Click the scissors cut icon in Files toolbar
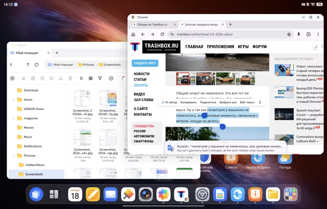This screenshot has height=209, width=327. click(23, 78)
